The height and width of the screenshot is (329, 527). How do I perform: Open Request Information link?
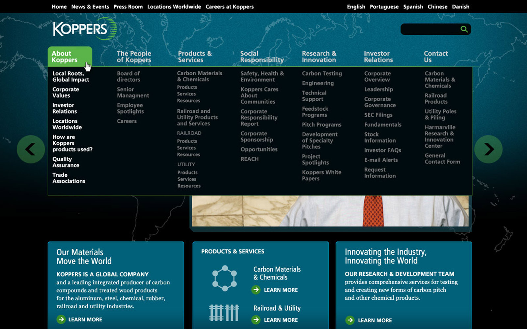[380, 173]
